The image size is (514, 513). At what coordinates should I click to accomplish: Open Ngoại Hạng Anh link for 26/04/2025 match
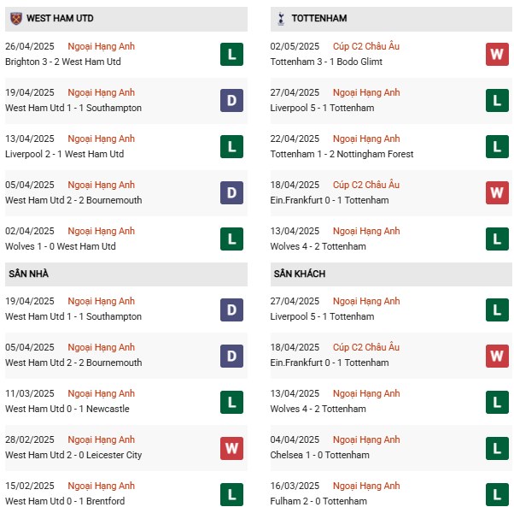click(x=102, y=46)
